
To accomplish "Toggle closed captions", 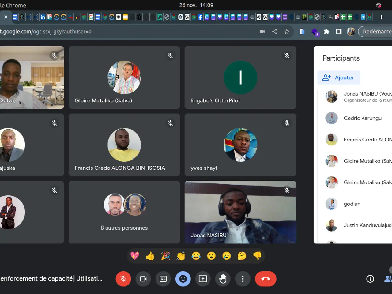I will [163, 279].
